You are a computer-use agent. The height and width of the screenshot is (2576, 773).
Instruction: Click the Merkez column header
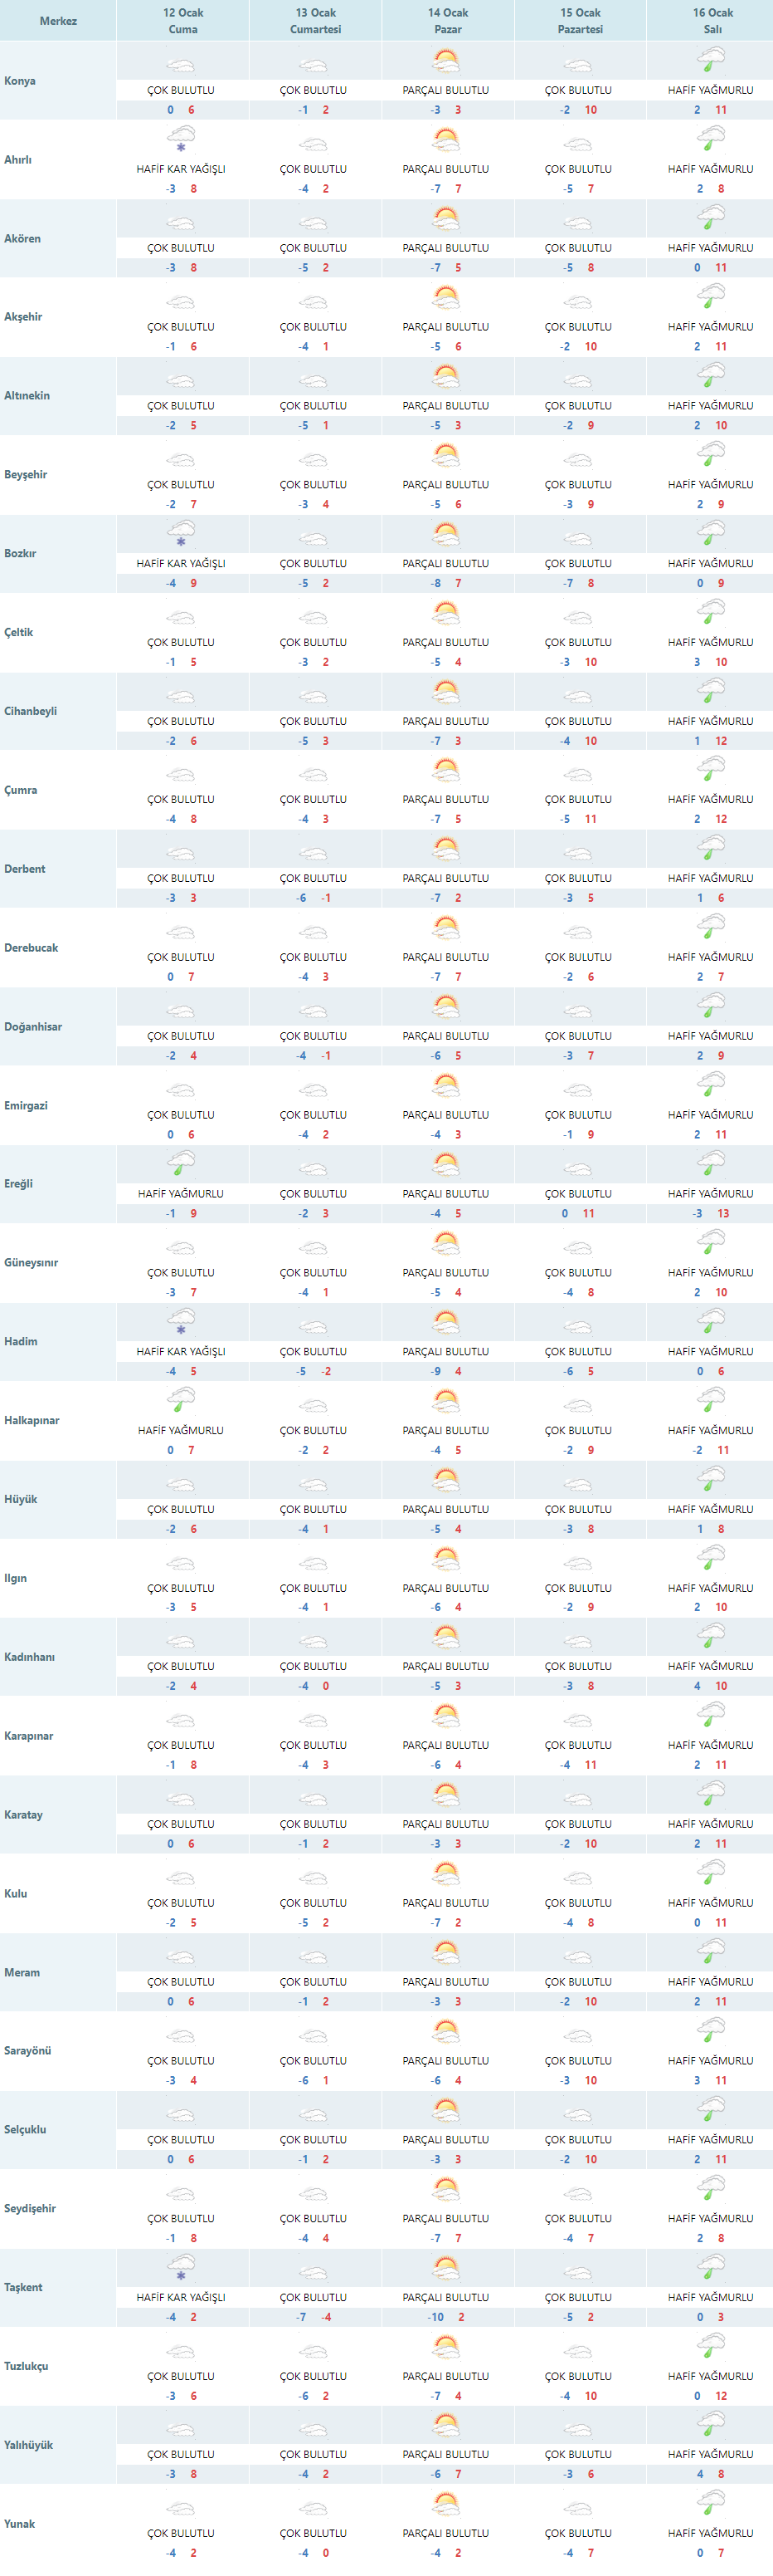[x=58, y=21]
